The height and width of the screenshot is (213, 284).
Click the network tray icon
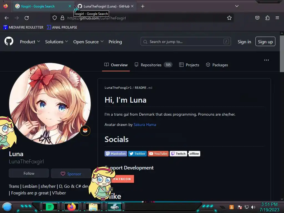[x=247, y=207]
